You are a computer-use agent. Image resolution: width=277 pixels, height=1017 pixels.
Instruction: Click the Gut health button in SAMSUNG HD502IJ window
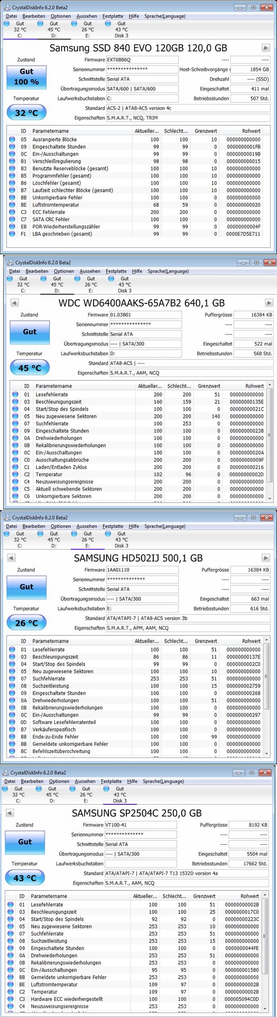coord(27,587)
